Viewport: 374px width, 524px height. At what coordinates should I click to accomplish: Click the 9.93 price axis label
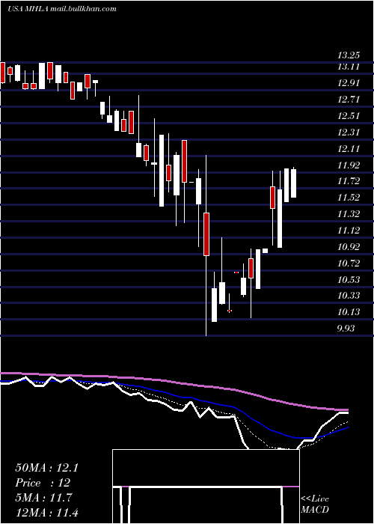tap(346, 328)
